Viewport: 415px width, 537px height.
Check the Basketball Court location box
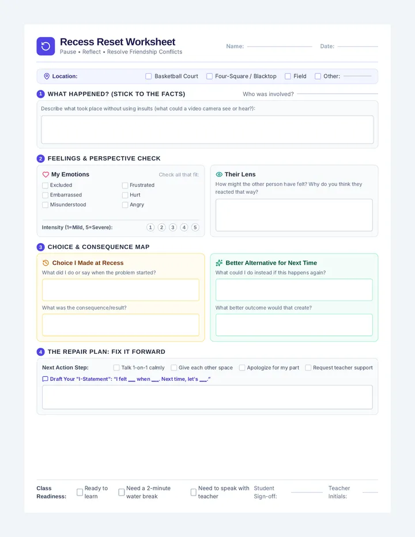[x=148, y=76]
